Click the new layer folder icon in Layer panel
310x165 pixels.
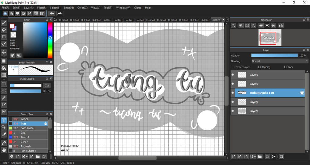(260, 157)
